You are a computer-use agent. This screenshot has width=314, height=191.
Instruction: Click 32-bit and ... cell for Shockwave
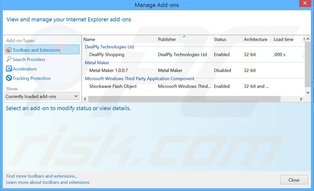point(256,86)
